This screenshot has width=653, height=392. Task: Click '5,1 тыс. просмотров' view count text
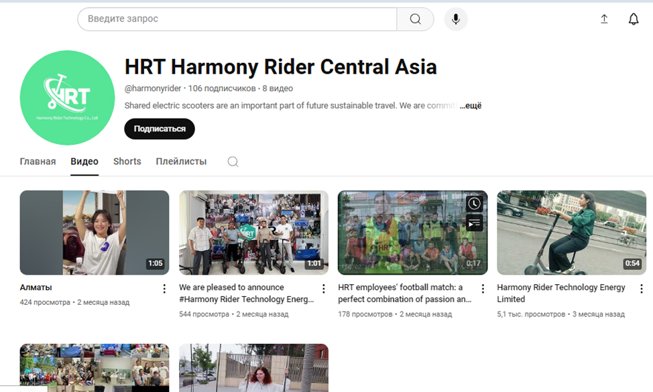[531, 314]
